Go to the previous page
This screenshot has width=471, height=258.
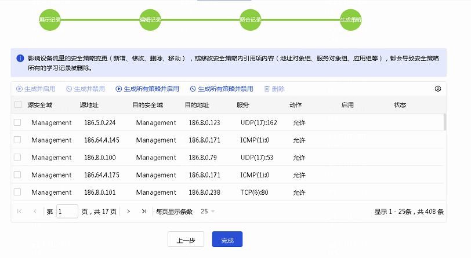35,212
